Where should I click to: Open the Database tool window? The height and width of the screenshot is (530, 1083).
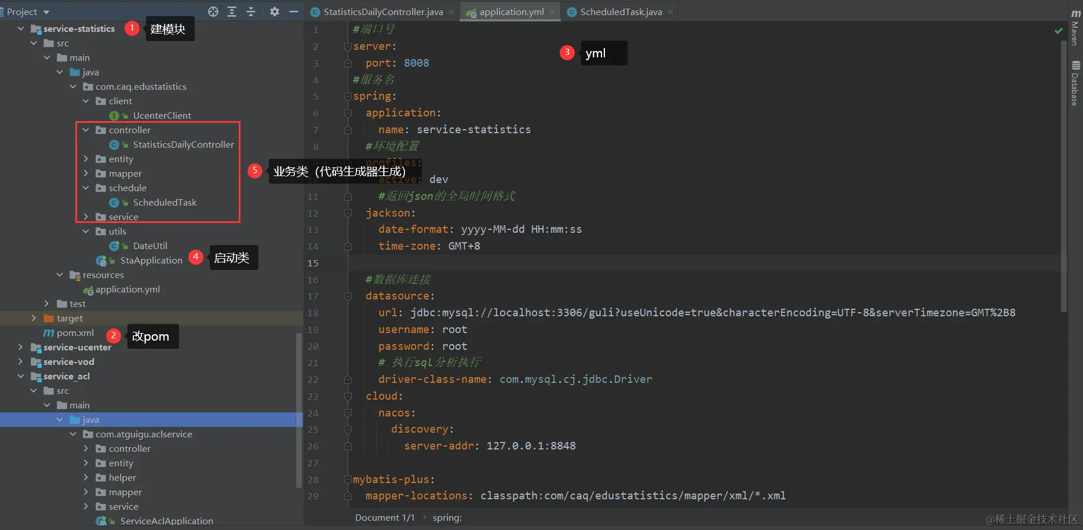1075,83
